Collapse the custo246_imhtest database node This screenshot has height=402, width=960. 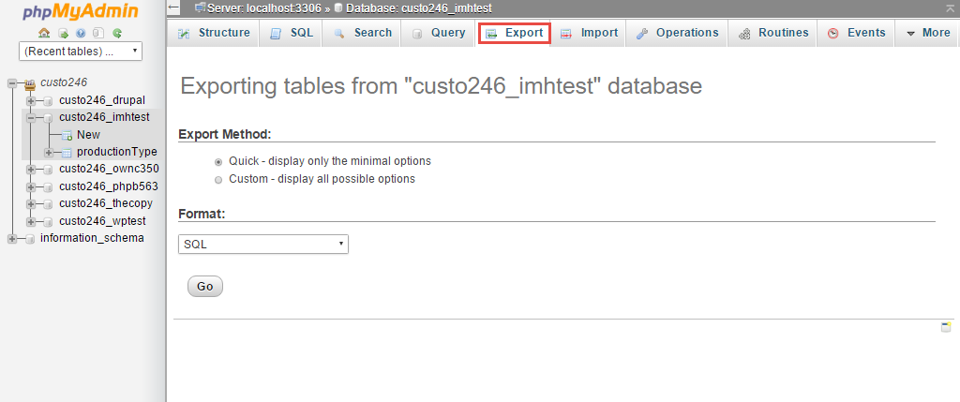coord(31,117)
